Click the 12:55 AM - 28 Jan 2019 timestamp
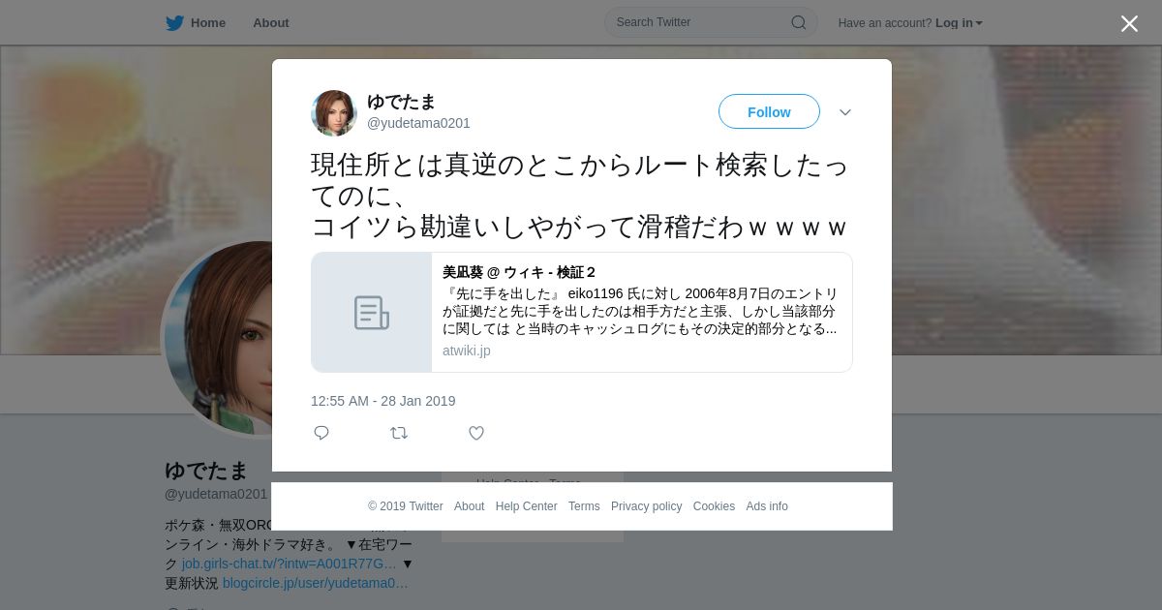This screenshot has width=1162, height=610. point(382,401)
